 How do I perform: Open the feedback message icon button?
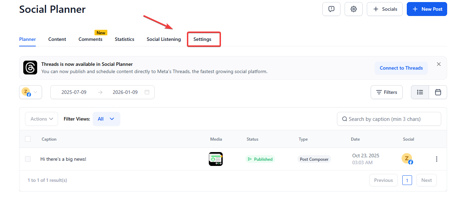tap(331, 9)
